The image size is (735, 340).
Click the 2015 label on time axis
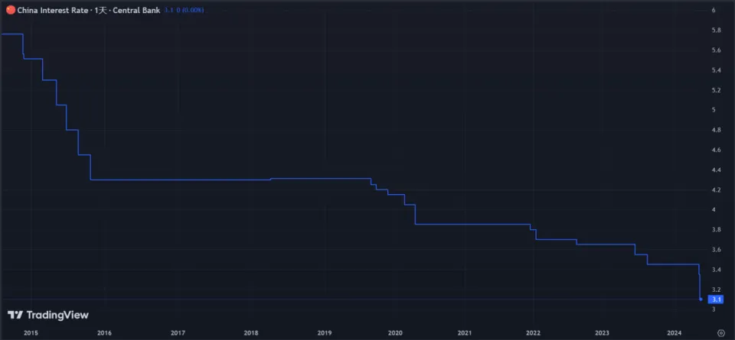click(x=31, y=332)
